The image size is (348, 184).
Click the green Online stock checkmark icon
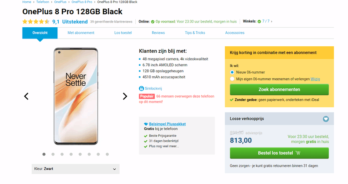pyautogui.click(x=152, y=21)
